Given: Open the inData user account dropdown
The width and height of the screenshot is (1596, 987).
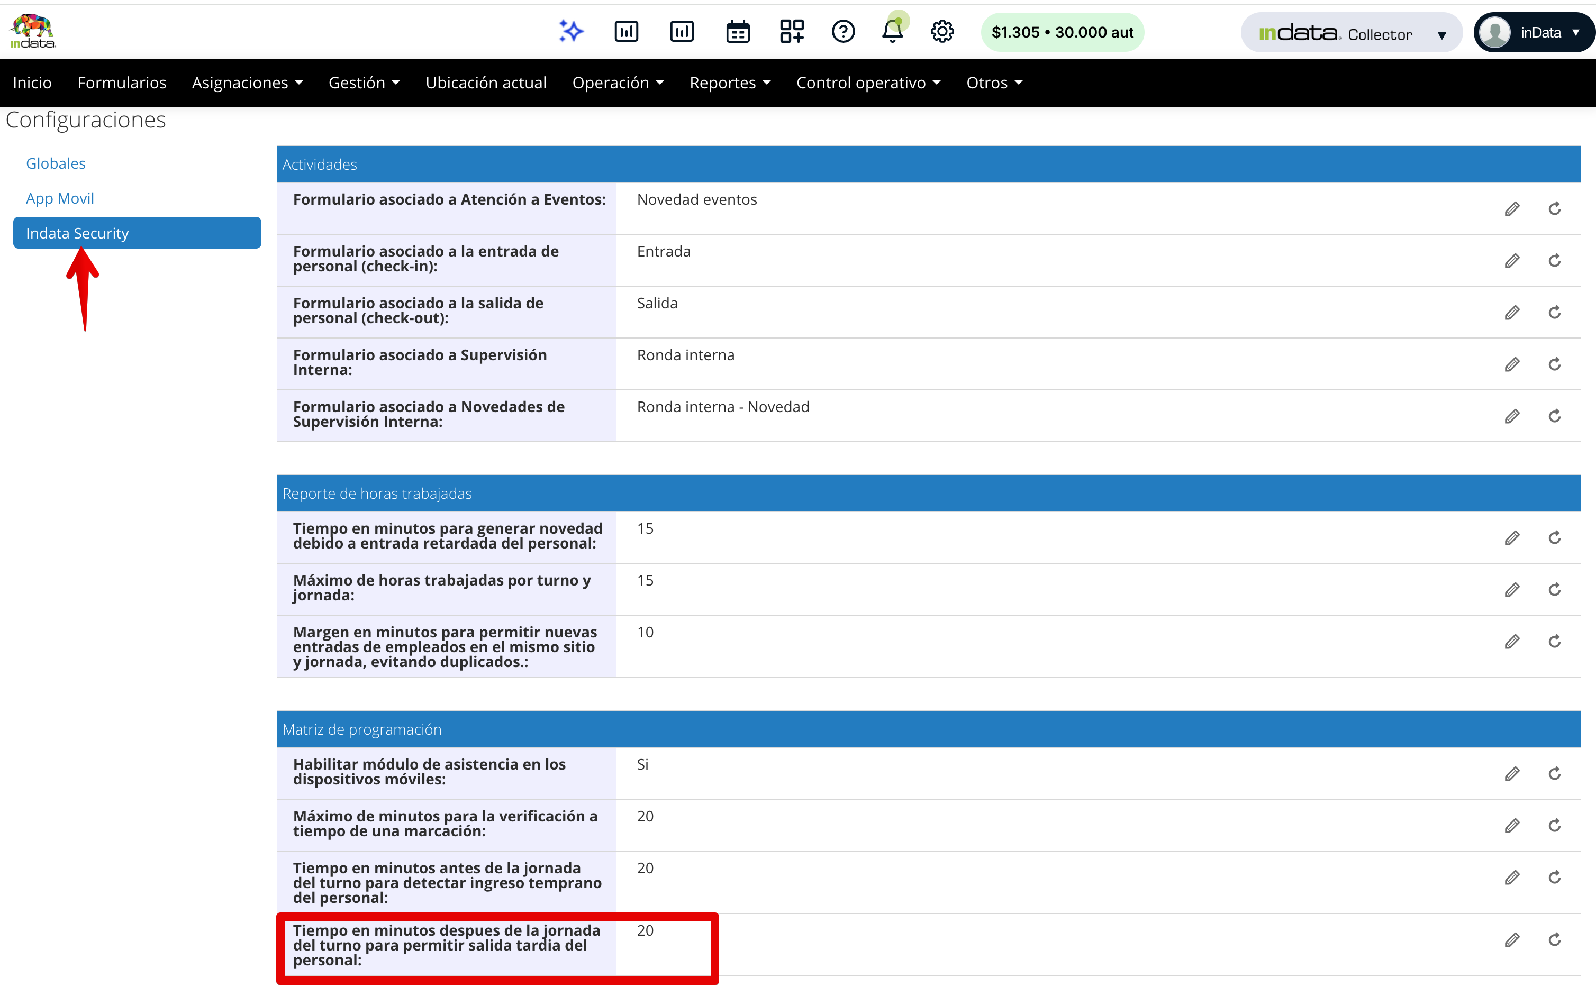Looking at the screenshot, I should pyautogui.click(x=1534, y=33).
